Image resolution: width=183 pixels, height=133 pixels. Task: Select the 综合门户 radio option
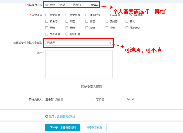(70, 5)
